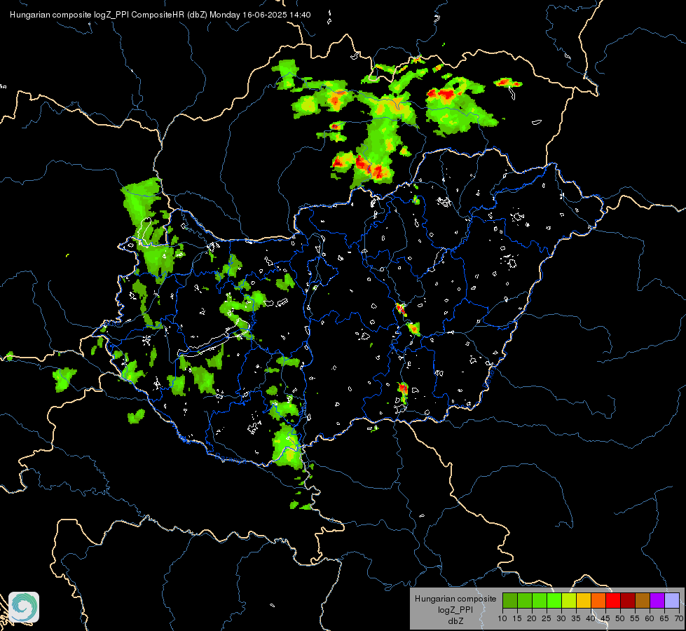
Task: Pick the 50–55 dBZ dark red legend swatch
Action: coord(628,600)
